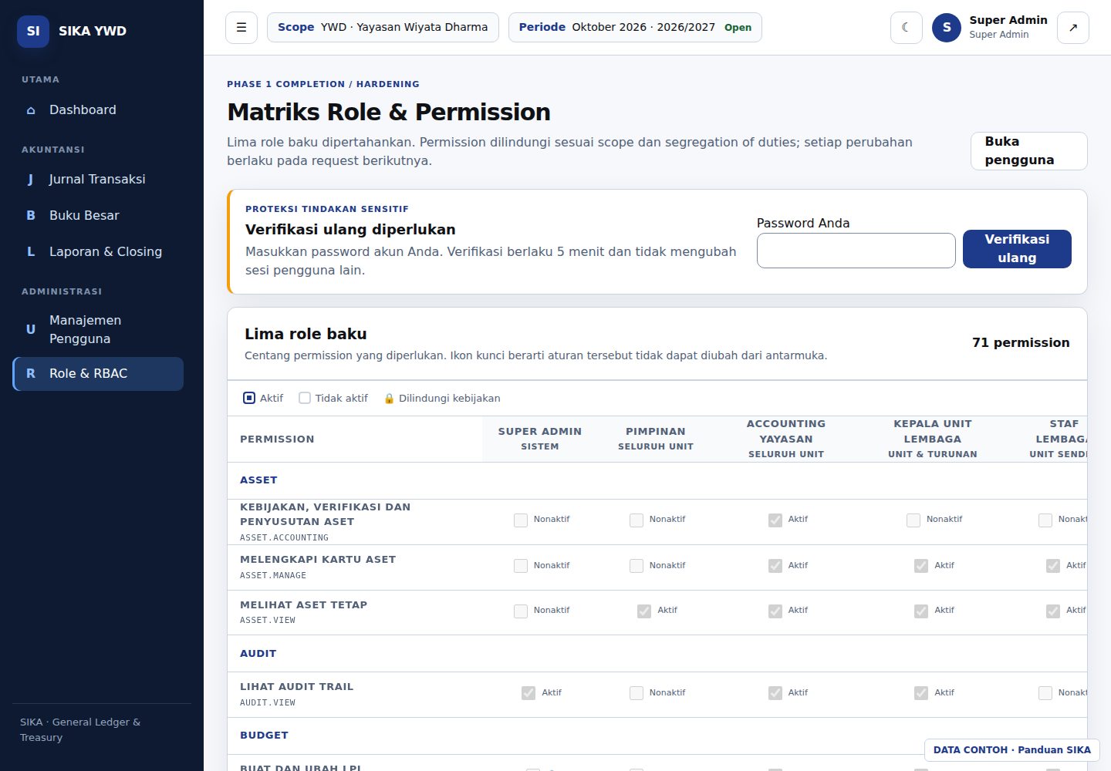Go to Jurnal Transaksi page
Image resolution: width=1111 pixels, height=771 pixels.
coord(98,180)
